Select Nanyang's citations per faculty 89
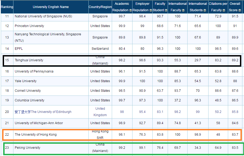This screenshot has width=244, height=156. [218, 37]
